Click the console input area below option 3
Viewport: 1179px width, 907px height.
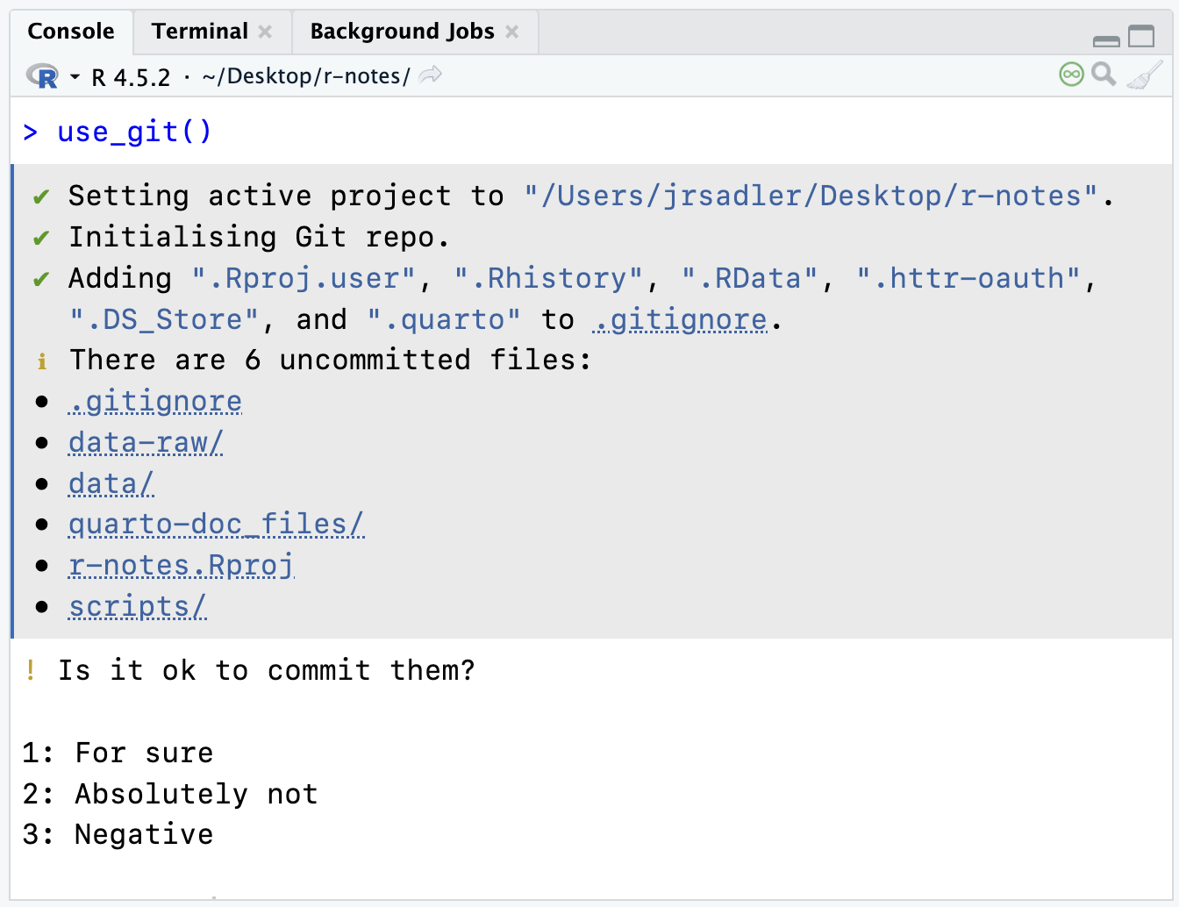(x=351, y=877)
